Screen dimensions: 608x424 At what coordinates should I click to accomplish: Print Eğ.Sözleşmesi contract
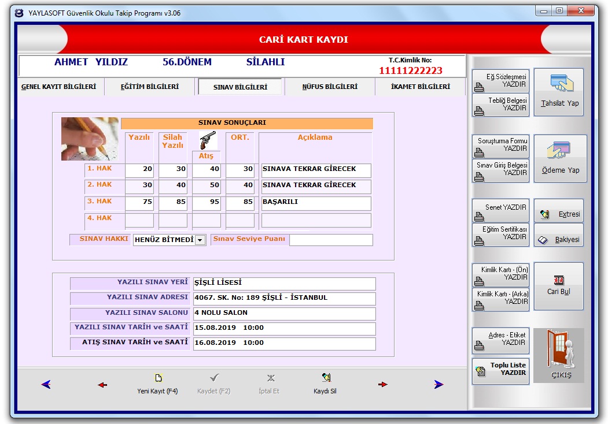[500, 81]
